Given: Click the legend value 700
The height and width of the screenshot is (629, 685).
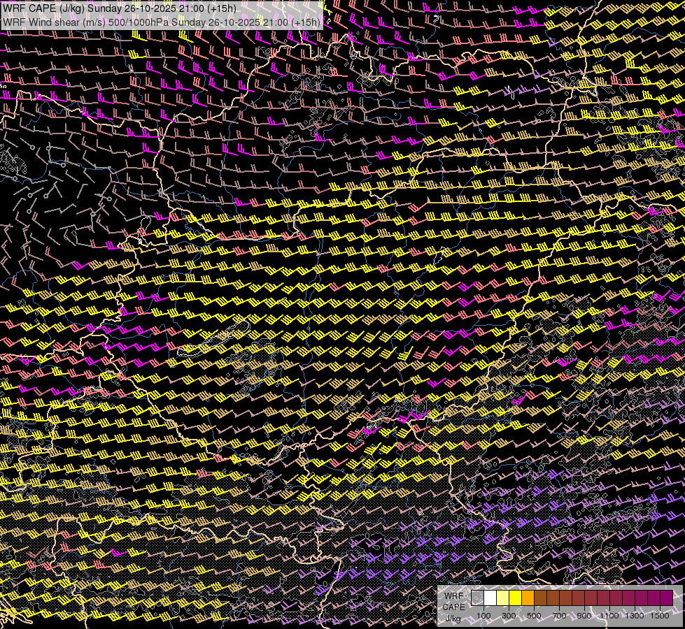Looking at the screenshot, I should pyautogui.click(x=559, y=616).
